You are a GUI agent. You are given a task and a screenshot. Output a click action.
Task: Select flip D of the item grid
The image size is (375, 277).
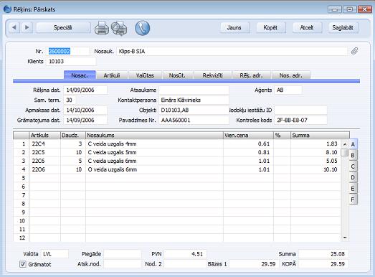click(353, 177)
